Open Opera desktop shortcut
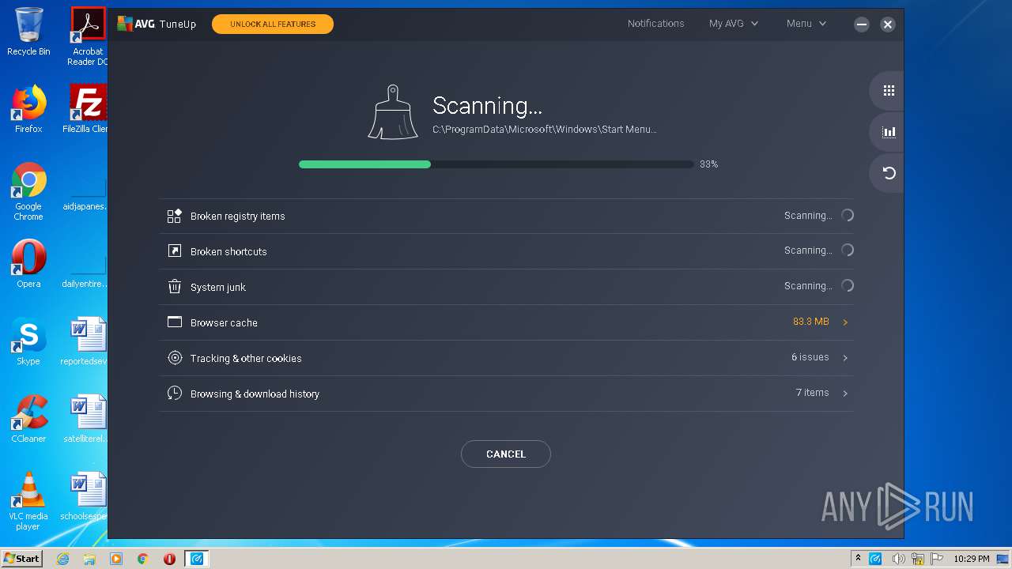This screenshot has width=1012, height=569. coord(28,264)
